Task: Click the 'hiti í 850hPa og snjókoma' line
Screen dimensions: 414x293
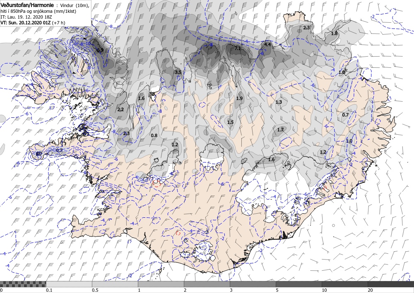Action: click(x=39, y=11)
